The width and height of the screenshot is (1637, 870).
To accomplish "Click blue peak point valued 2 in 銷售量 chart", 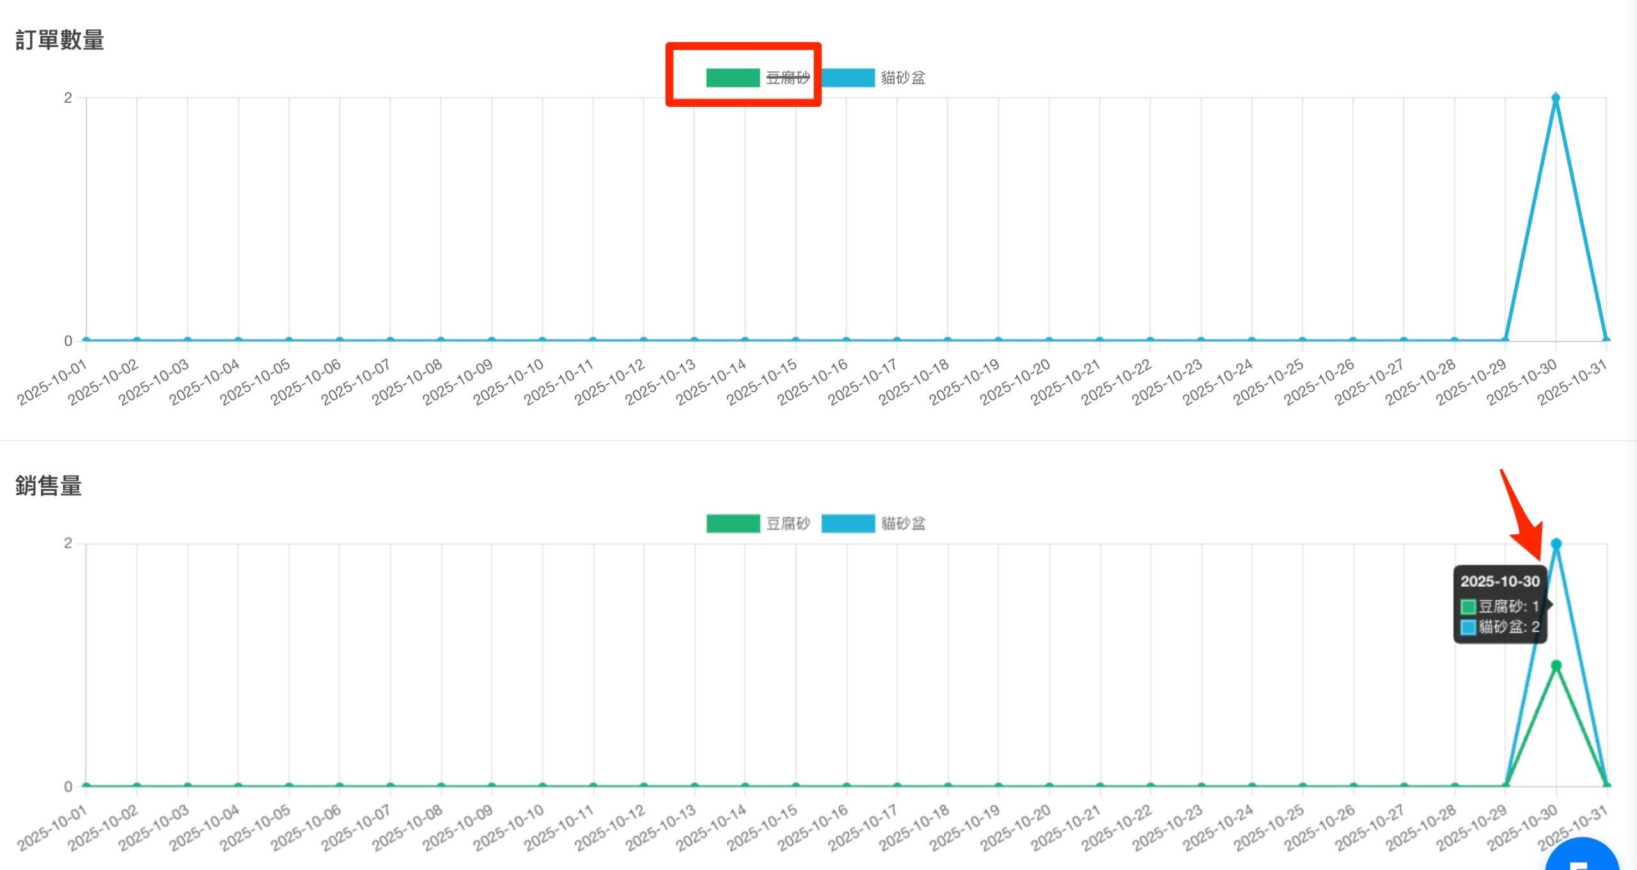I will [1556, 543].
